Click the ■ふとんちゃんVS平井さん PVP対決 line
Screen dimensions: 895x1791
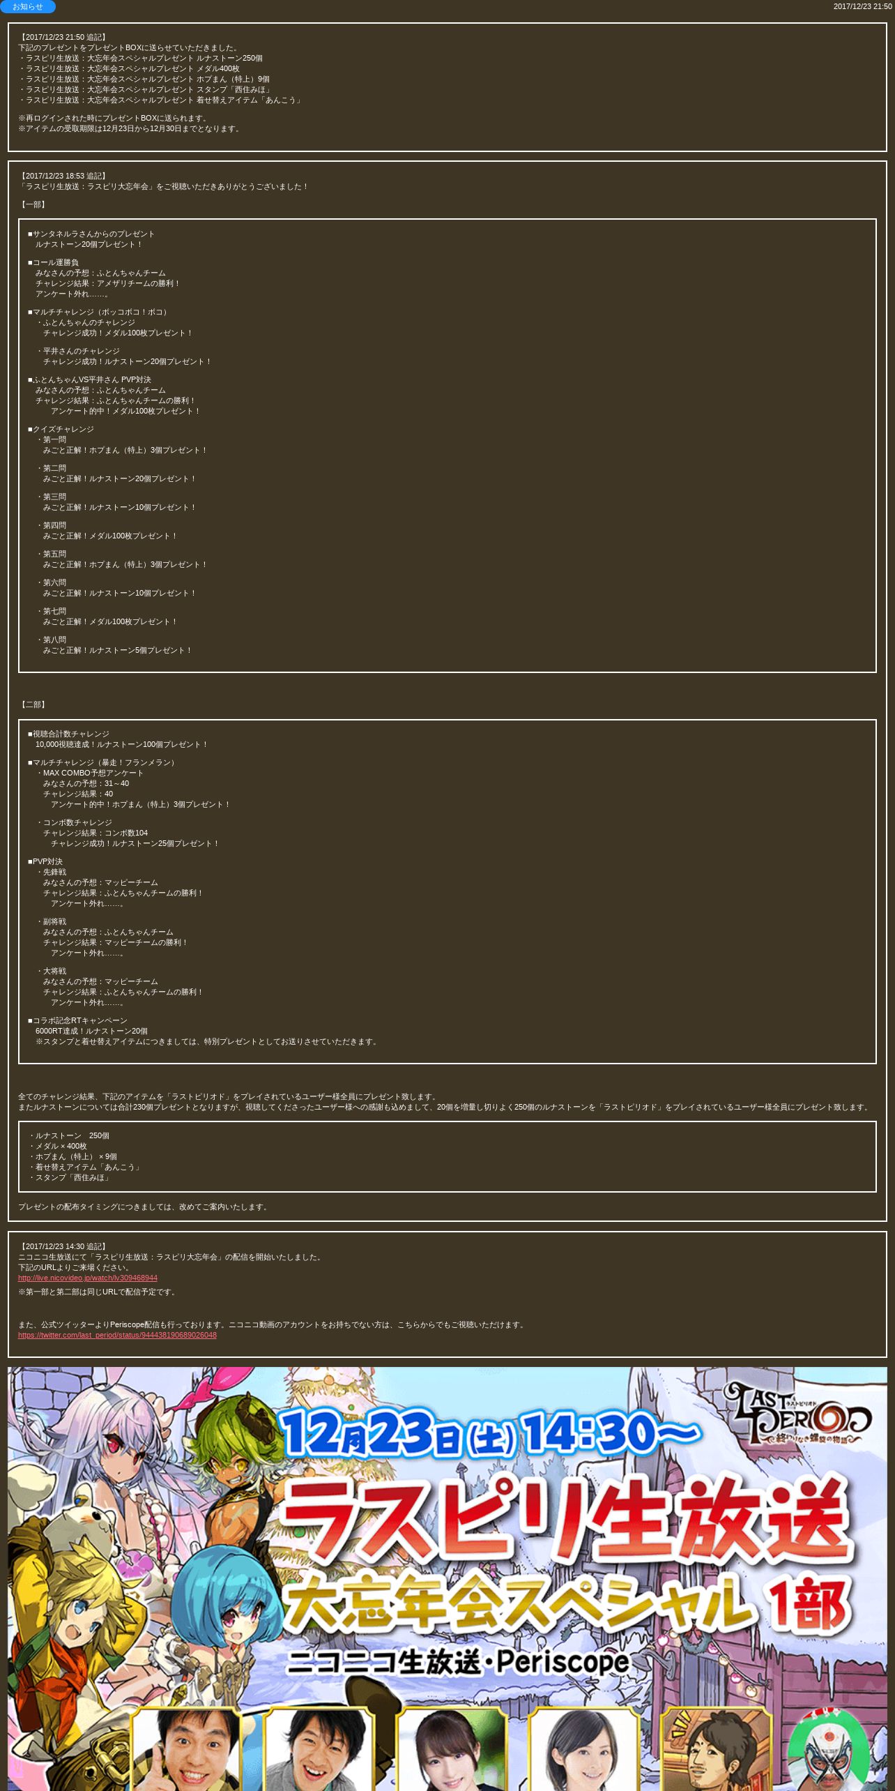pos(89,379)
